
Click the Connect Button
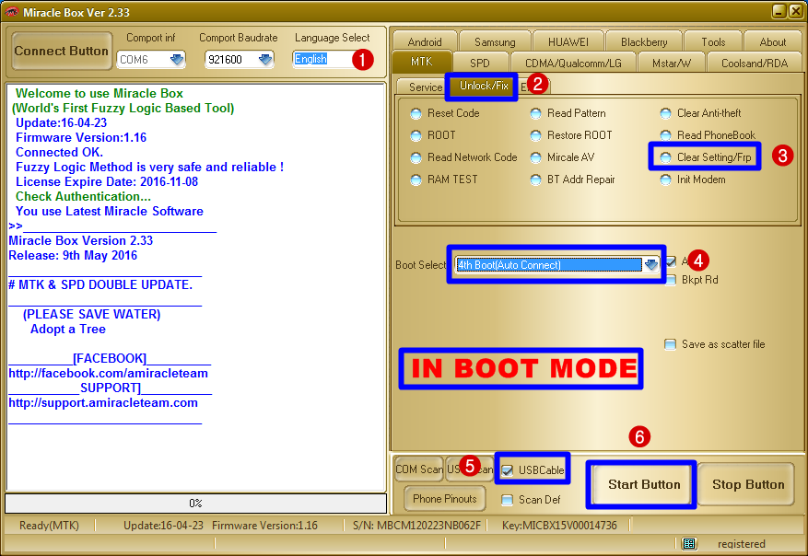tap(62, 51)
